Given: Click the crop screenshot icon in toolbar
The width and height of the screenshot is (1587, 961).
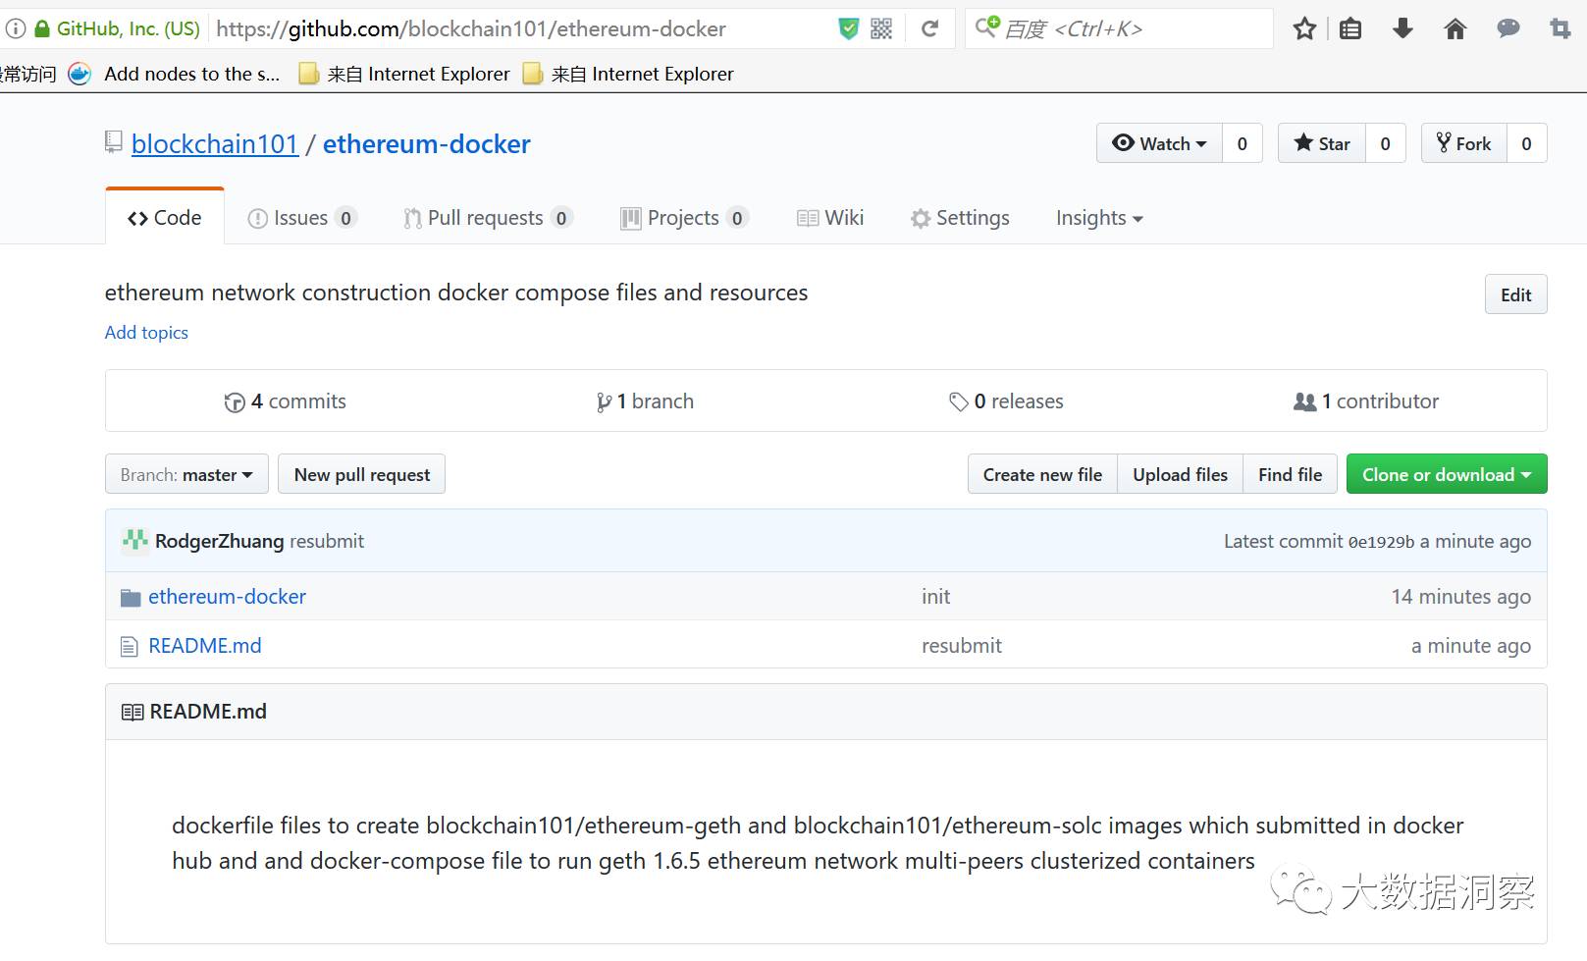Looking at the screenshot, I should pyautogui.click(x=1560, y=28).
